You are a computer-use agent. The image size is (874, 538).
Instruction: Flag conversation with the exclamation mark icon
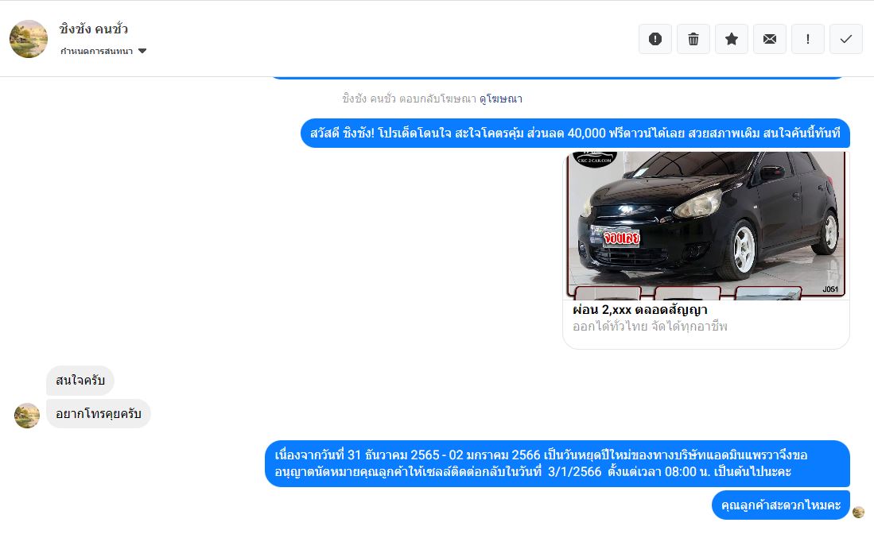[x=808, y=39]
